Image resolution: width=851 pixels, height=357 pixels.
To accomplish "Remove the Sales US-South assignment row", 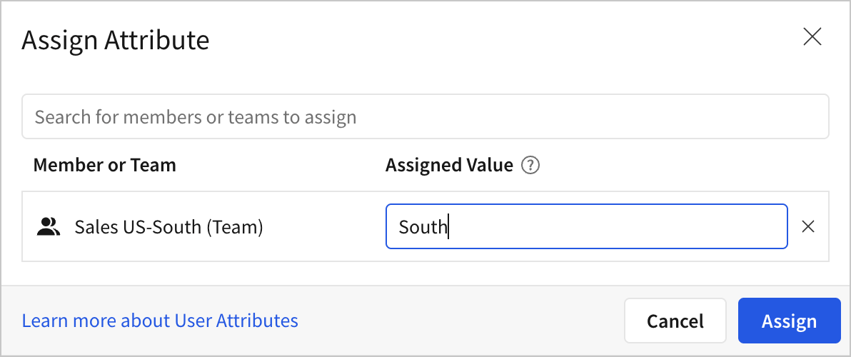I will (807, 227).
